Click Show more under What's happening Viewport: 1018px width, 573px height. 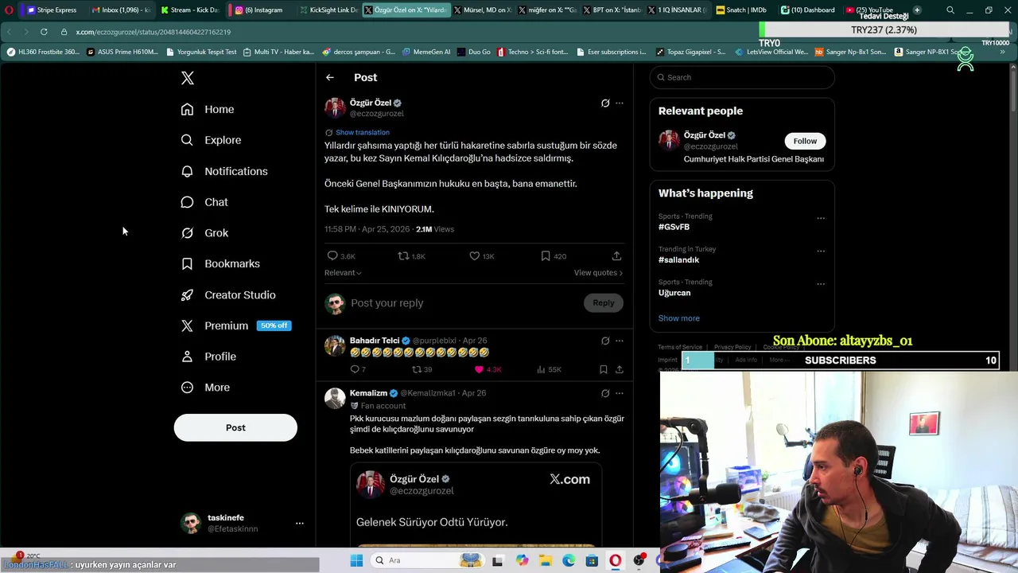point(679,318)
